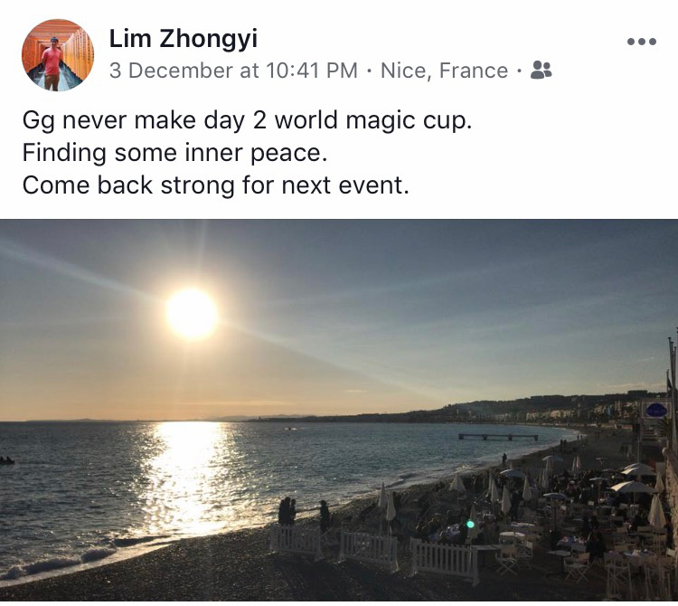Image resolution: width=678 pixels, height=606 pixels.
Task: Click the open white umbrella at right
Action: (x=632, y=488)
